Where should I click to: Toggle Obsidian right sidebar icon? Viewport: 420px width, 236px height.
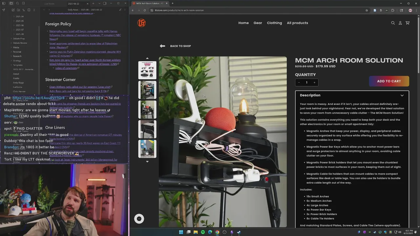105,3
